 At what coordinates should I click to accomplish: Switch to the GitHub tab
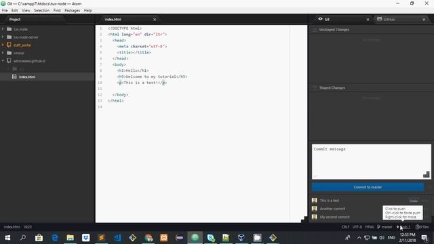[x=389, y=20]
